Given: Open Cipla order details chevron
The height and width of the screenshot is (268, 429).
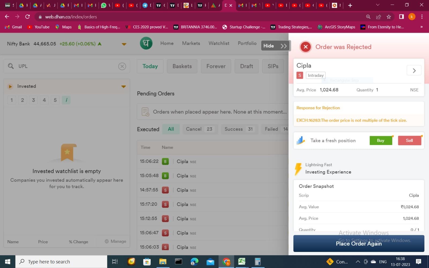Looking at the screenshot, I should pyautogui.click(x=414, y=70).
